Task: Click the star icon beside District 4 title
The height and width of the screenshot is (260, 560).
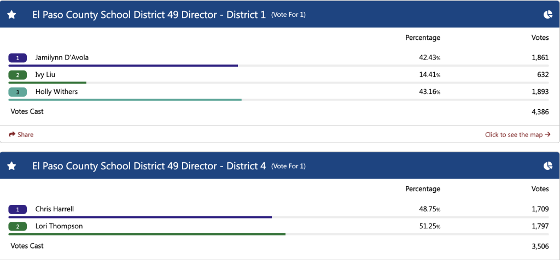Action: [11, 166]
